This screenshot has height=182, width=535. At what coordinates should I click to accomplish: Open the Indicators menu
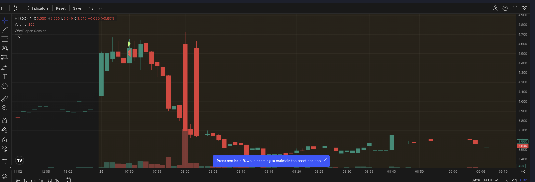[x=37, y=8]
